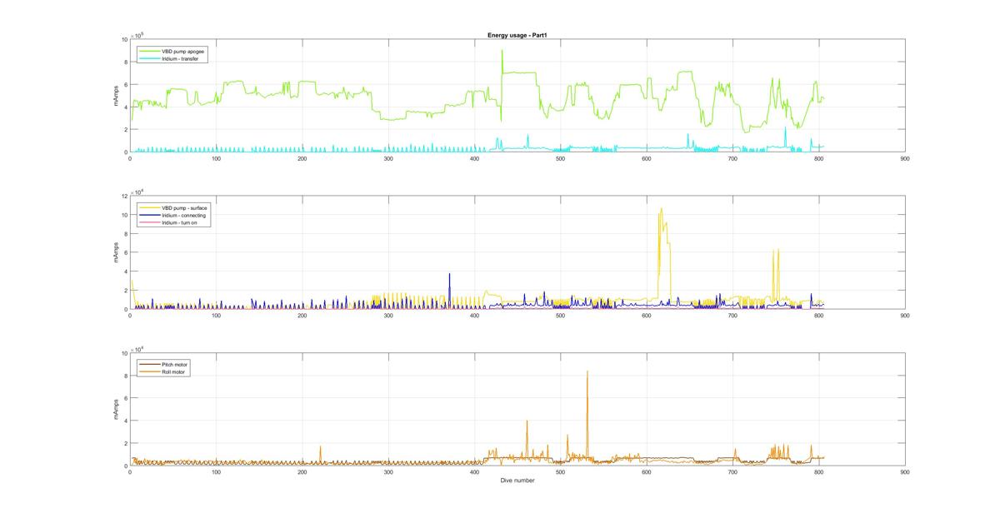Click the 'Energy usage - Part1' plot title
The width and height of the screenshot is (1000, 523).
coord(517,35)
